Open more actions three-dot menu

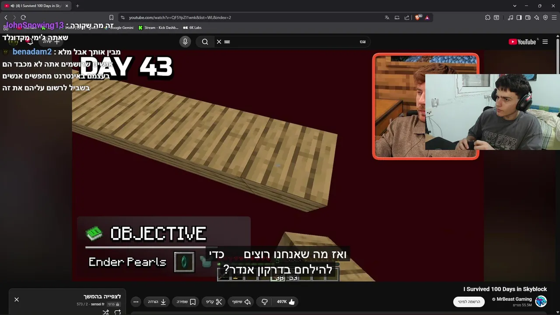[136, 302]
